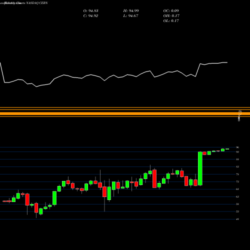Click the 48 price axis label

(x=237, y=219)
